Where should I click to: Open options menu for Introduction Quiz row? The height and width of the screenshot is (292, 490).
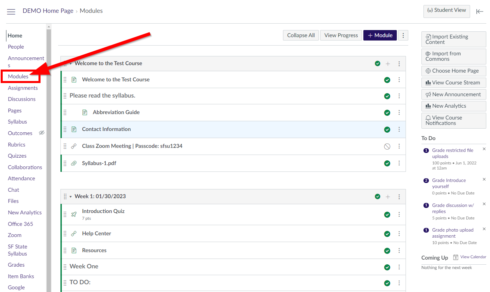(399, 214)
